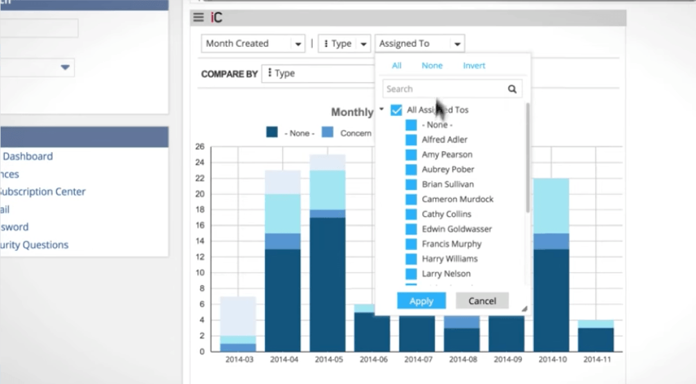Viewport: 696px width, 384px height.
Task: Open the Month Created dropdown
Action: [253, 44]
